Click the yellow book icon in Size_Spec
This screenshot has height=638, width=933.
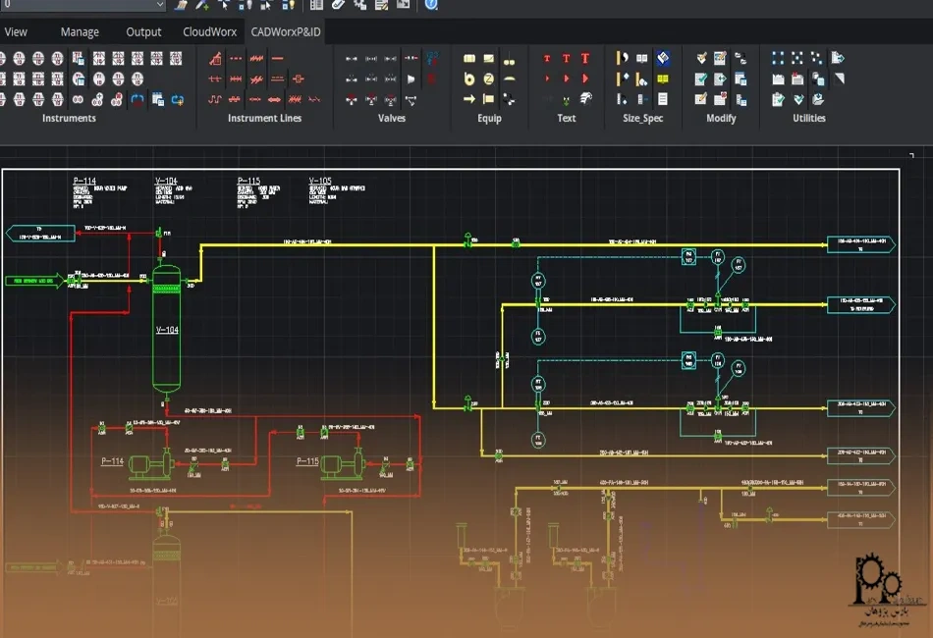(662, 79)
